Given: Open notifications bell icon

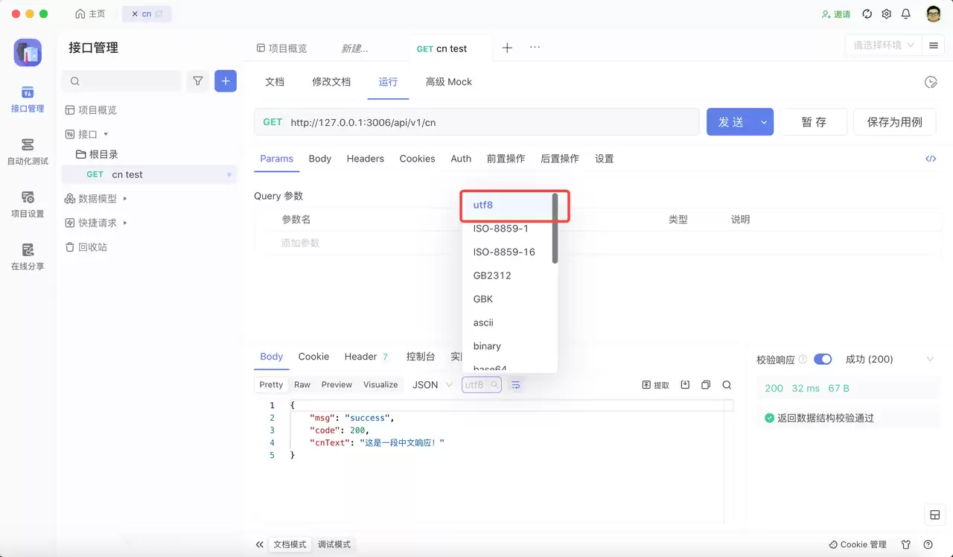Looking at the screenshot, I should (906, 14).
